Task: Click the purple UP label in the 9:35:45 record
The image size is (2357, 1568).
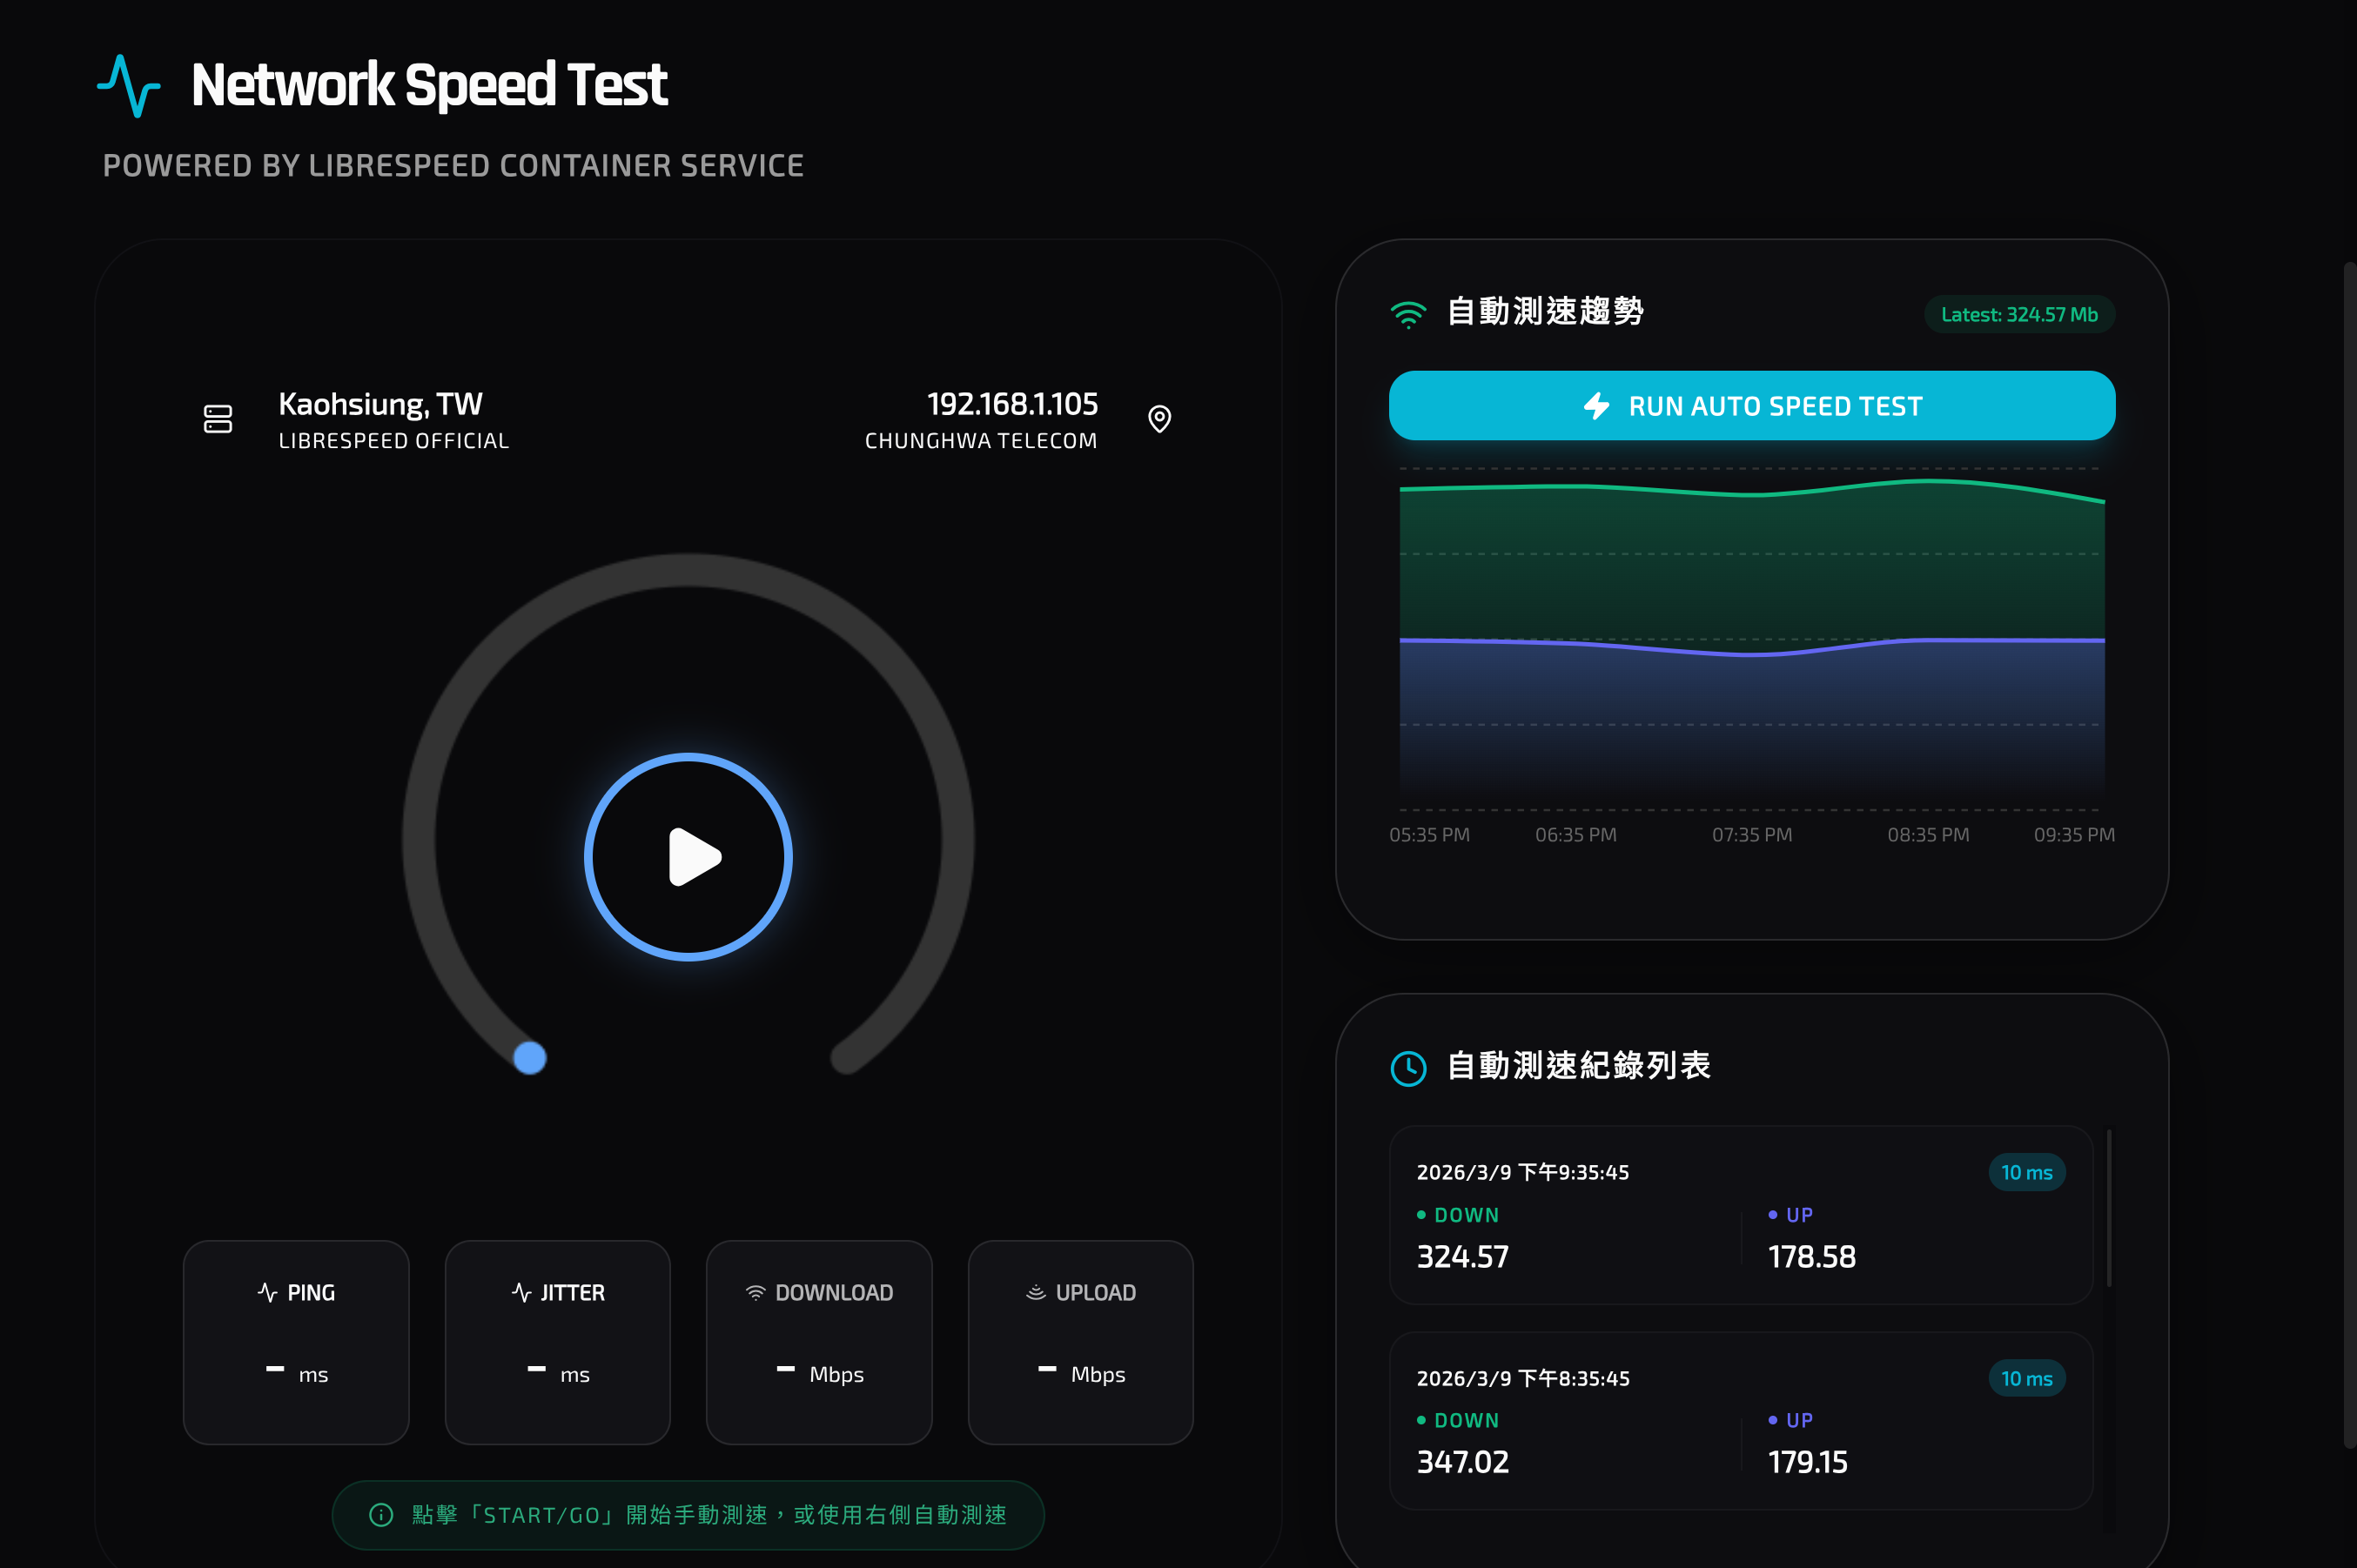Action: pyautogui.click(x=1790, y=1215)
